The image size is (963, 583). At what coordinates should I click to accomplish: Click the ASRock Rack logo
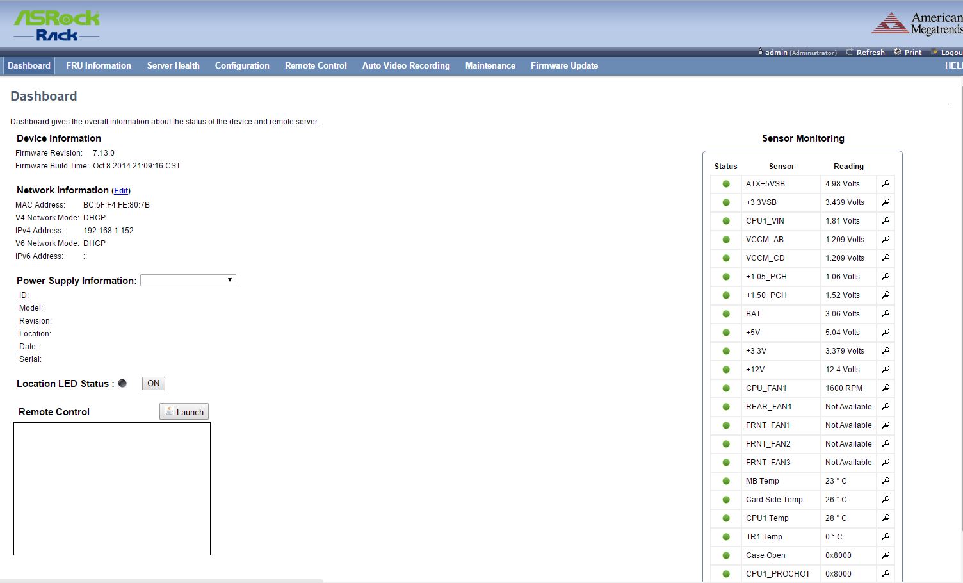(x=57, y=26)
